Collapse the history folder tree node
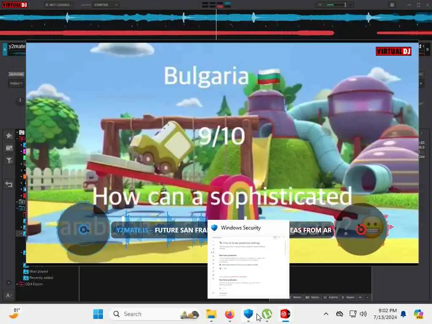Image resolution: width=432 pixels, height=324 pixels. pyautogui.click(x=17, y=208)
